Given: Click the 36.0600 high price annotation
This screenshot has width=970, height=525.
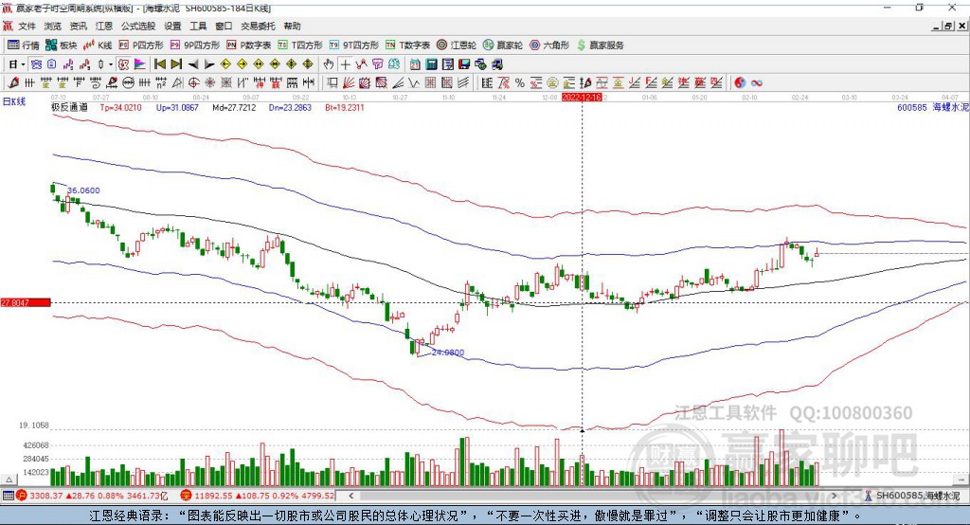Looking at the screenshot, I should [x=83, y=190].
